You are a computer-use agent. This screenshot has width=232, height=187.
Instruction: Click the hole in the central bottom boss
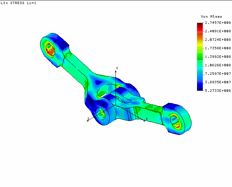(100, 114)
